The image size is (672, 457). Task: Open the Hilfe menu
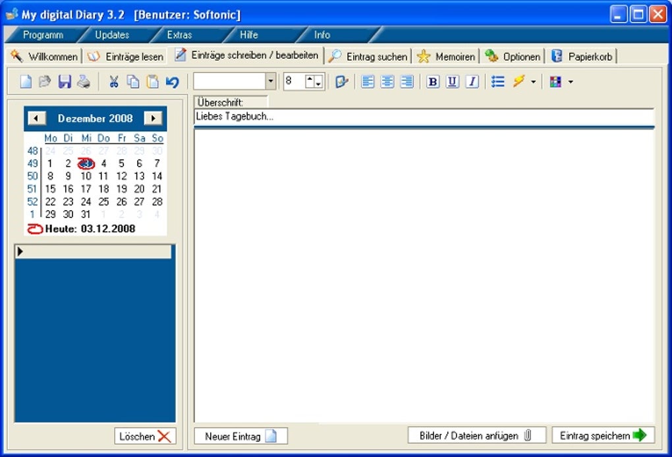tap(248, 35)
